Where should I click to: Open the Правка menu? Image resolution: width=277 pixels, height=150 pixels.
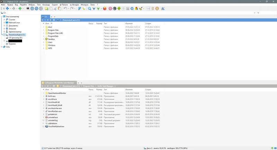coord(10,5)
